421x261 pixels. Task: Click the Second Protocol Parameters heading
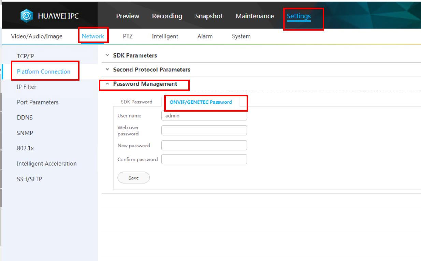click(151, 69)
